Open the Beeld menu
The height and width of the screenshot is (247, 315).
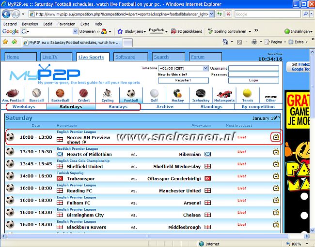point(47,24)
